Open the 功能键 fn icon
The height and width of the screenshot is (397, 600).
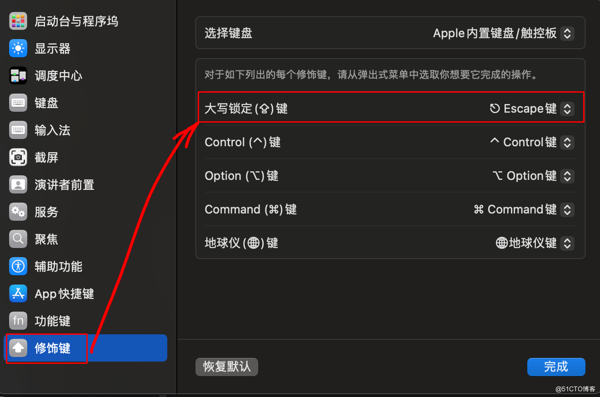click(x=18, y=321)
